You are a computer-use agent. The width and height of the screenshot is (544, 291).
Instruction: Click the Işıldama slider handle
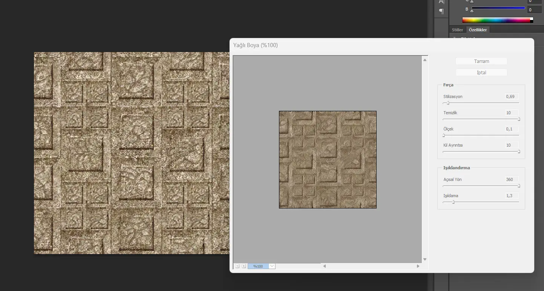[x=453, y=202]
